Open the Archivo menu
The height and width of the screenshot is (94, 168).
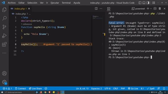coord(12,3)
